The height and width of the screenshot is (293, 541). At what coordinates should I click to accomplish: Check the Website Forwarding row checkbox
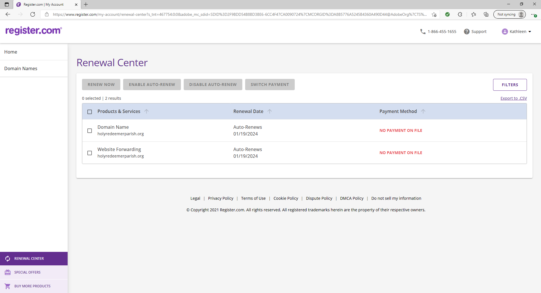pyautogui.click(x=90, y=153)
